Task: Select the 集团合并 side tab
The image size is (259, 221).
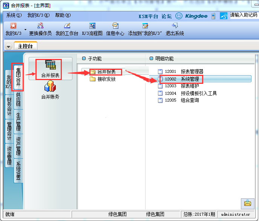Action: tap(18, 77)
